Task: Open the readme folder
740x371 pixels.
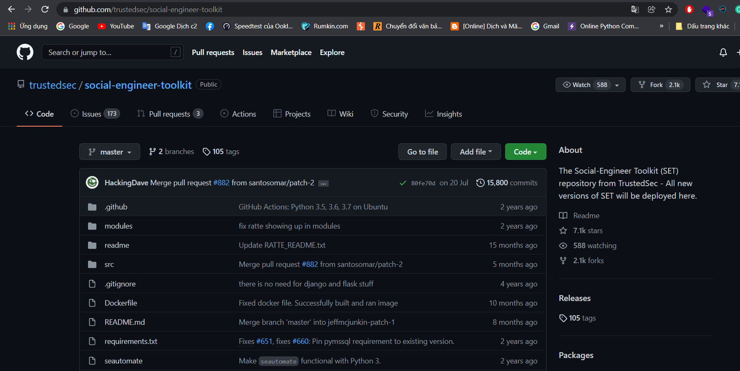Action: 117,245
